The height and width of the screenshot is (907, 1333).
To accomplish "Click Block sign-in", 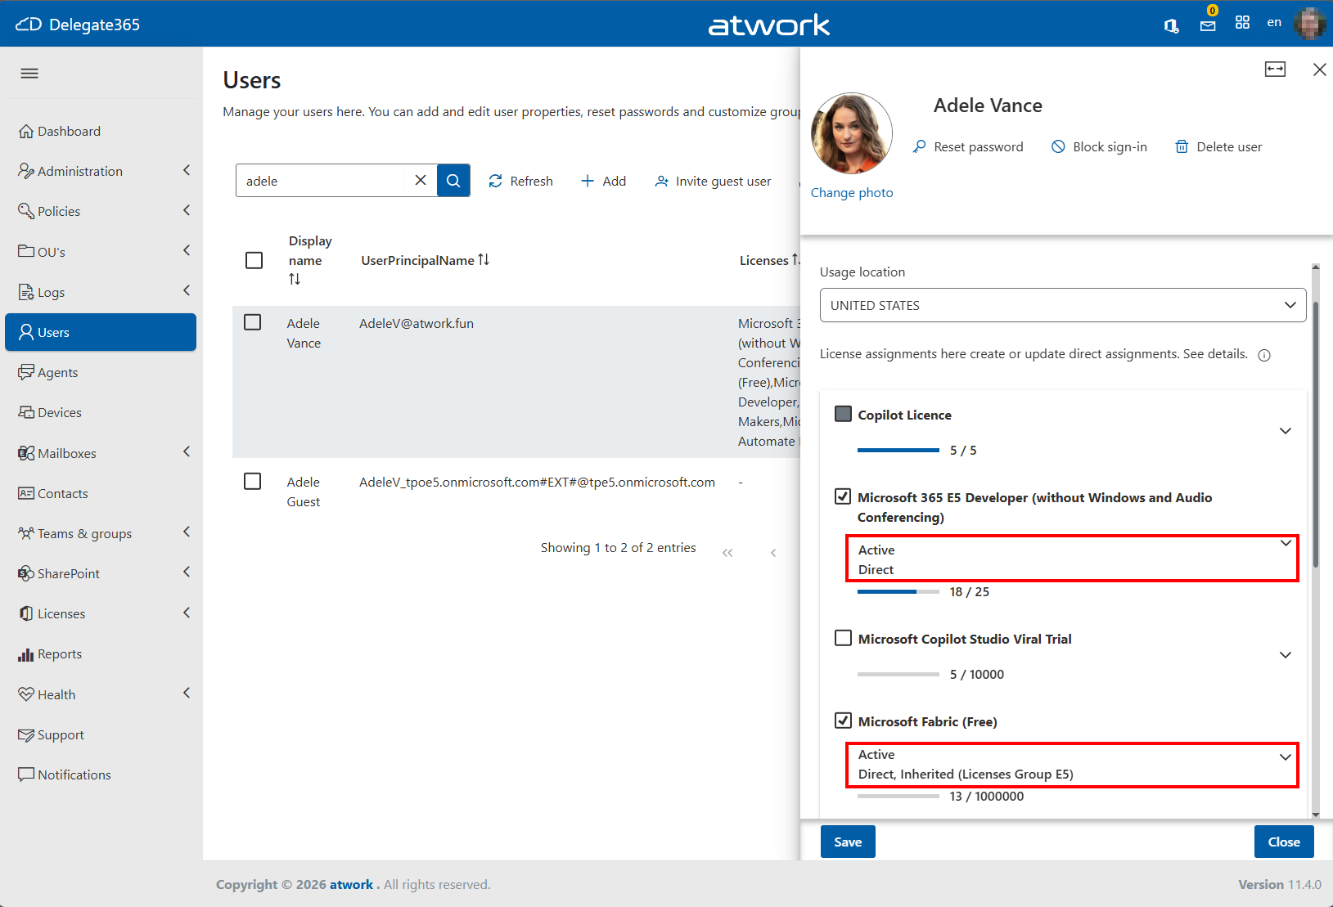I will (1099, 146).
